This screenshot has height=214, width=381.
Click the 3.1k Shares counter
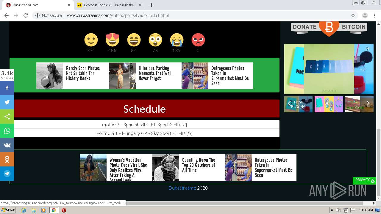click(7, 75)
